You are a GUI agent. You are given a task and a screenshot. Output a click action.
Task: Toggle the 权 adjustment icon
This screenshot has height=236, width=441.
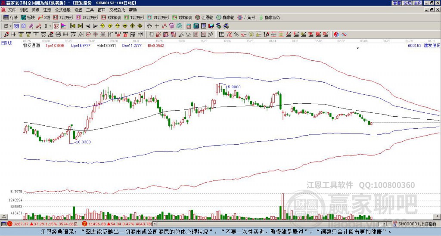tap(56, 26)
